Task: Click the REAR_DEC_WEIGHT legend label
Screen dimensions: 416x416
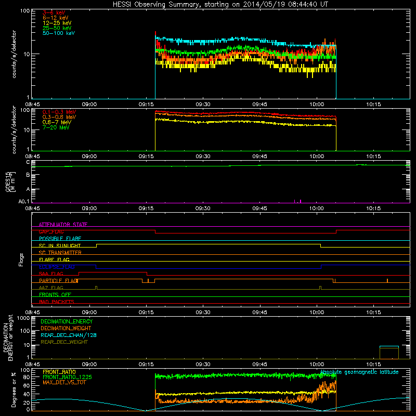Action: click(64, 342)
